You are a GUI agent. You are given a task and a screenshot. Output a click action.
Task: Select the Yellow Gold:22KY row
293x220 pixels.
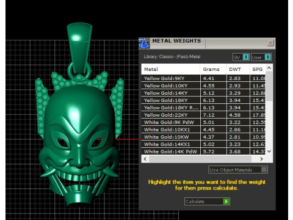(x=203, y=115)
